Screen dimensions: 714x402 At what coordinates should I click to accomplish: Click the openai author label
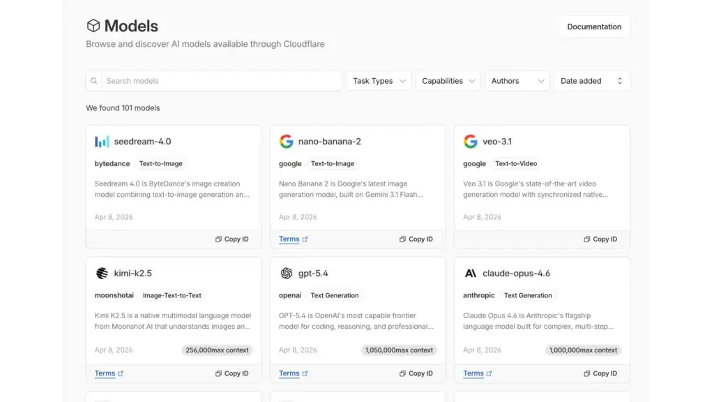290,295
